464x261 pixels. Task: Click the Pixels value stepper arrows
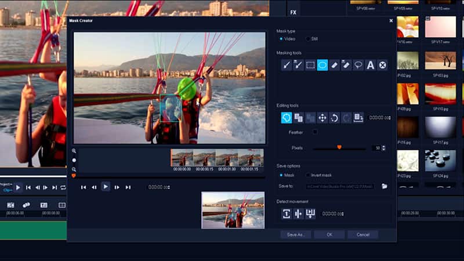[x=384, y=148]
